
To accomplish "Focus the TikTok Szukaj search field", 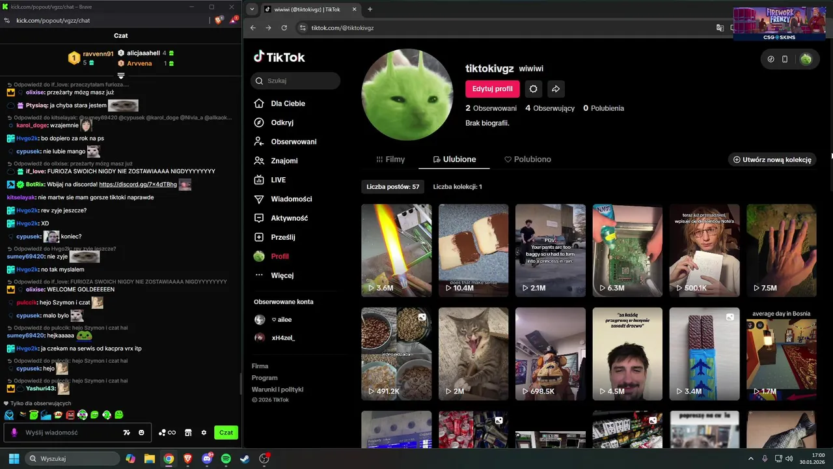I will point(295,81).
